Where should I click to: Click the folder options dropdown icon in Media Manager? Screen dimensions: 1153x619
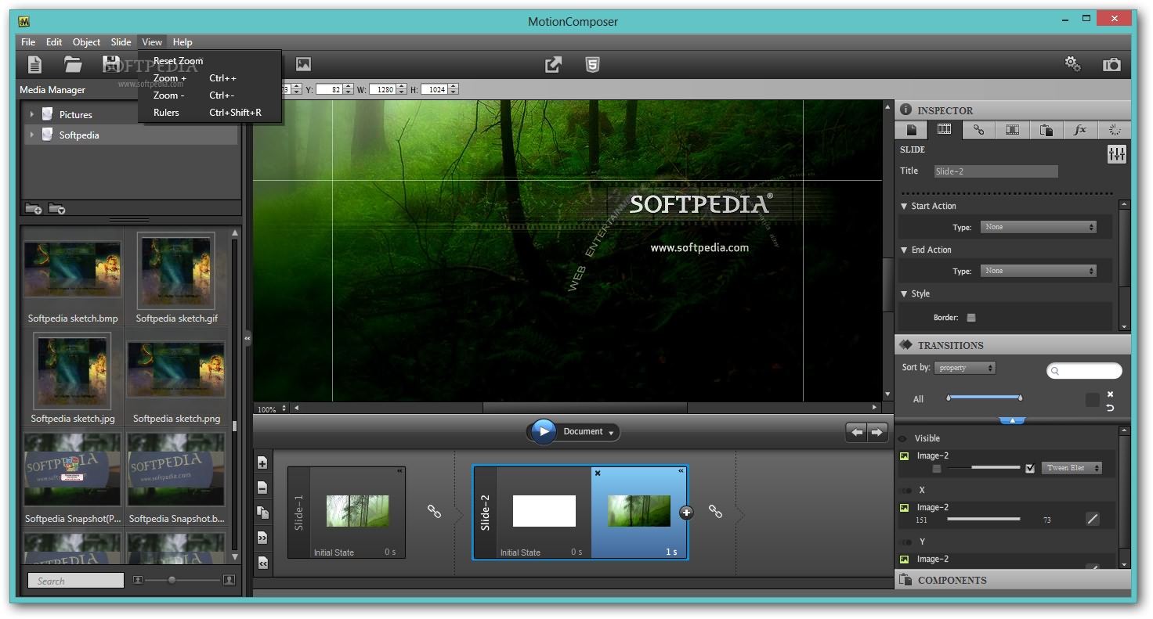56,208
